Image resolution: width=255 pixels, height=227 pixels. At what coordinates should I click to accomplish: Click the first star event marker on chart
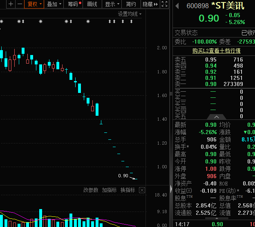click(x=2, y=21)
